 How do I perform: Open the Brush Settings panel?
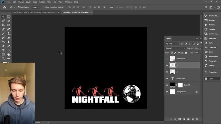212,16
